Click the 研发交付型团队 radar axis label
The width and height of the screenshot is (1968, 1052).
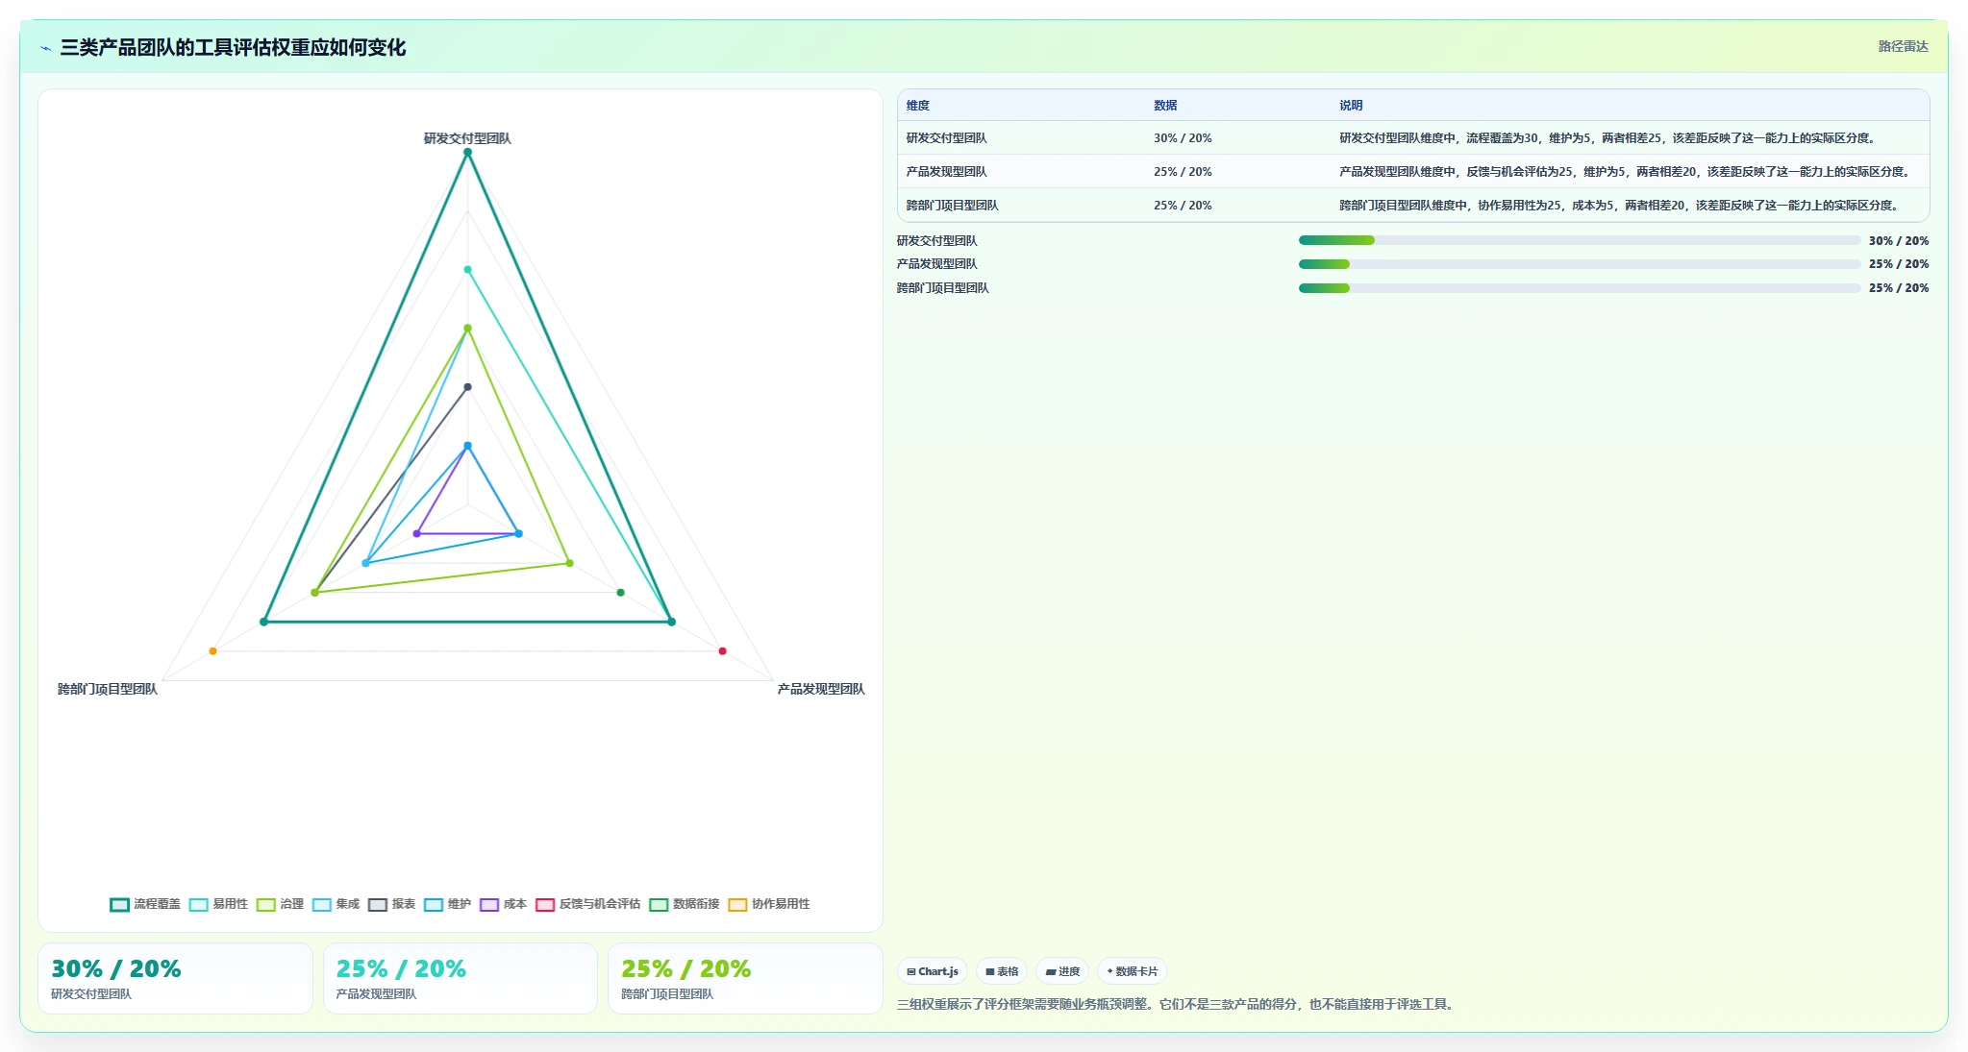(467, 138)
